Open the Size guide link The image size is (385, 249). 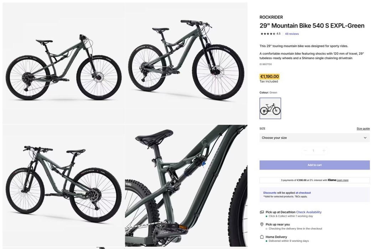click(x=363, y=128)
